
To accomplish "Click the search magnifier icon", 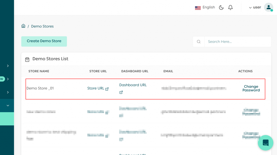I will click(x=199, y=41).
